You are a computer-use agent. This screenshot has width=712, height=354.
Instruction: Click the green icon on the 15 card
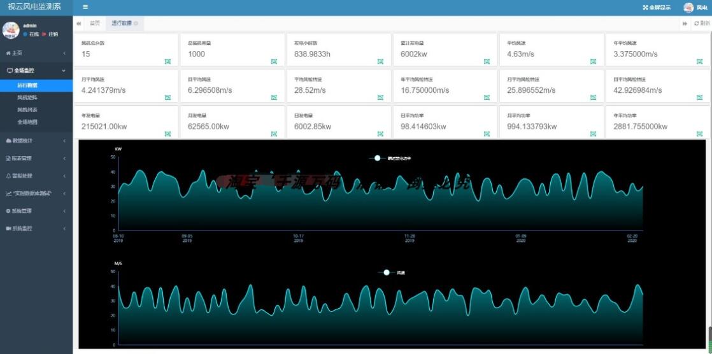coord(167,62)
